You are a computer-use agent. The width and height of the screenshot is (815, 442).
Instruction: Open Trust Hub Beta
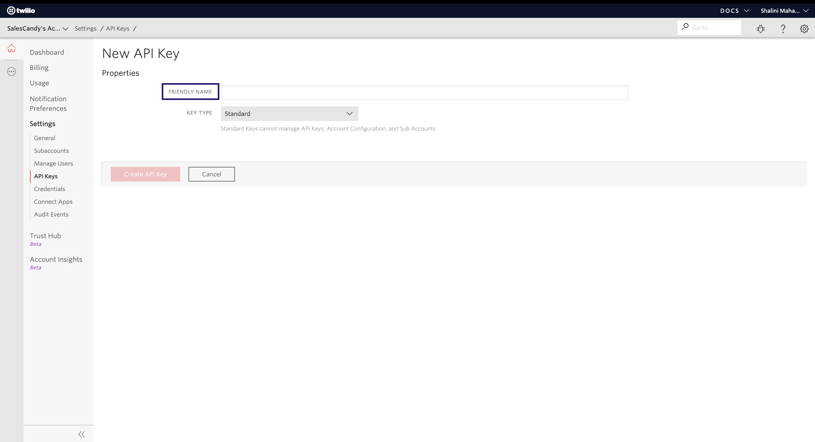(45, 236)
